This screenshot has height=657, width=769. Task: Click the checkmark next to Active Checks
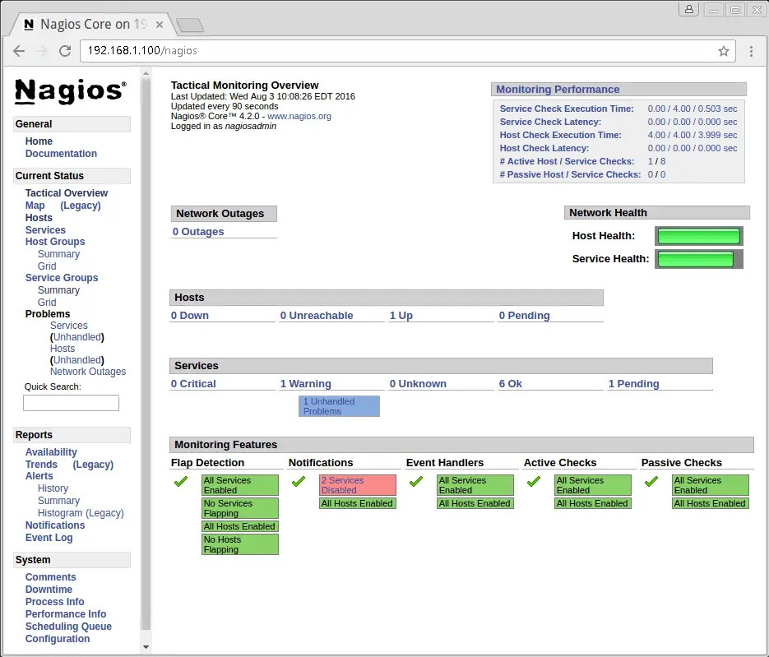(x=533, y=481)
